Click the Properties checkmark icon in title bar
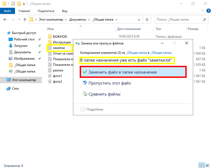The height and width of the screenshot is (168, 211). (13, 4)
